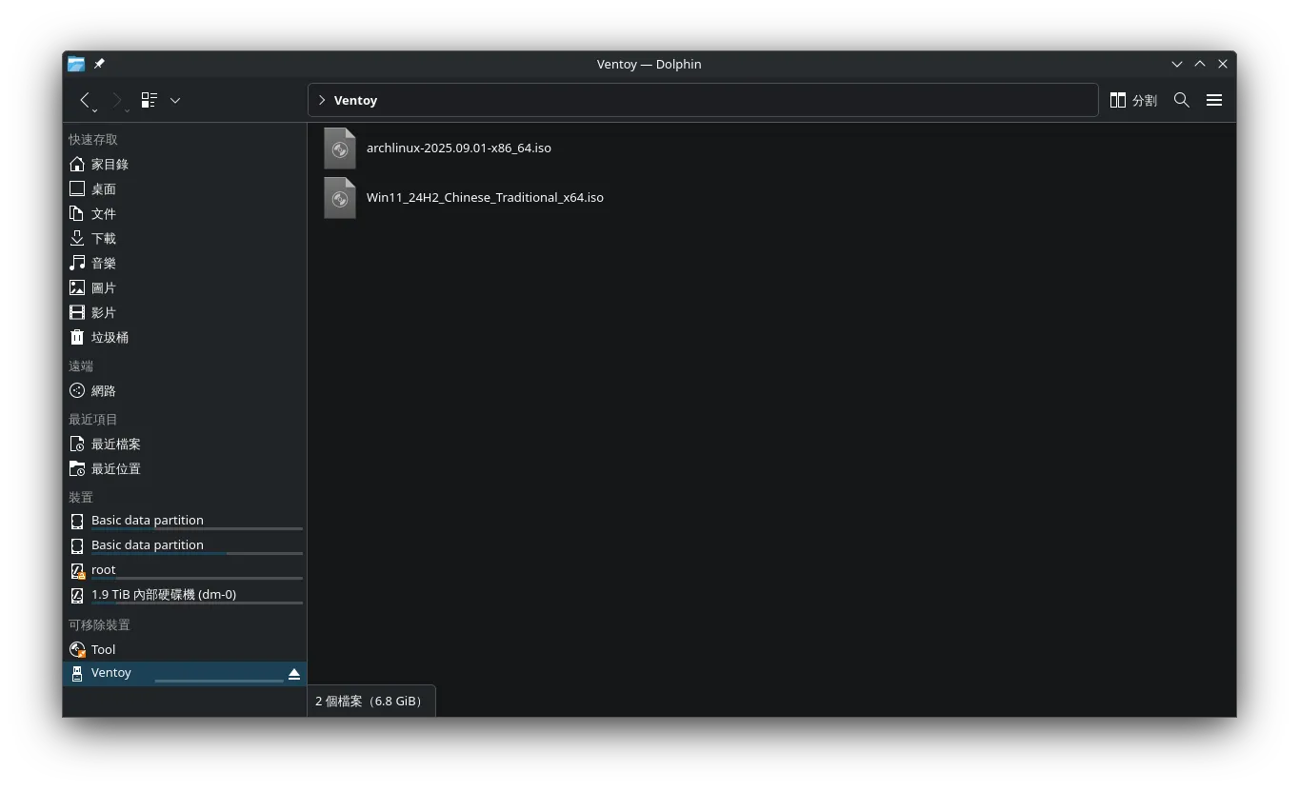This screenshot has width=1299, height=791.
Task: Maximize the Dolphin window
Action: 1200,64
